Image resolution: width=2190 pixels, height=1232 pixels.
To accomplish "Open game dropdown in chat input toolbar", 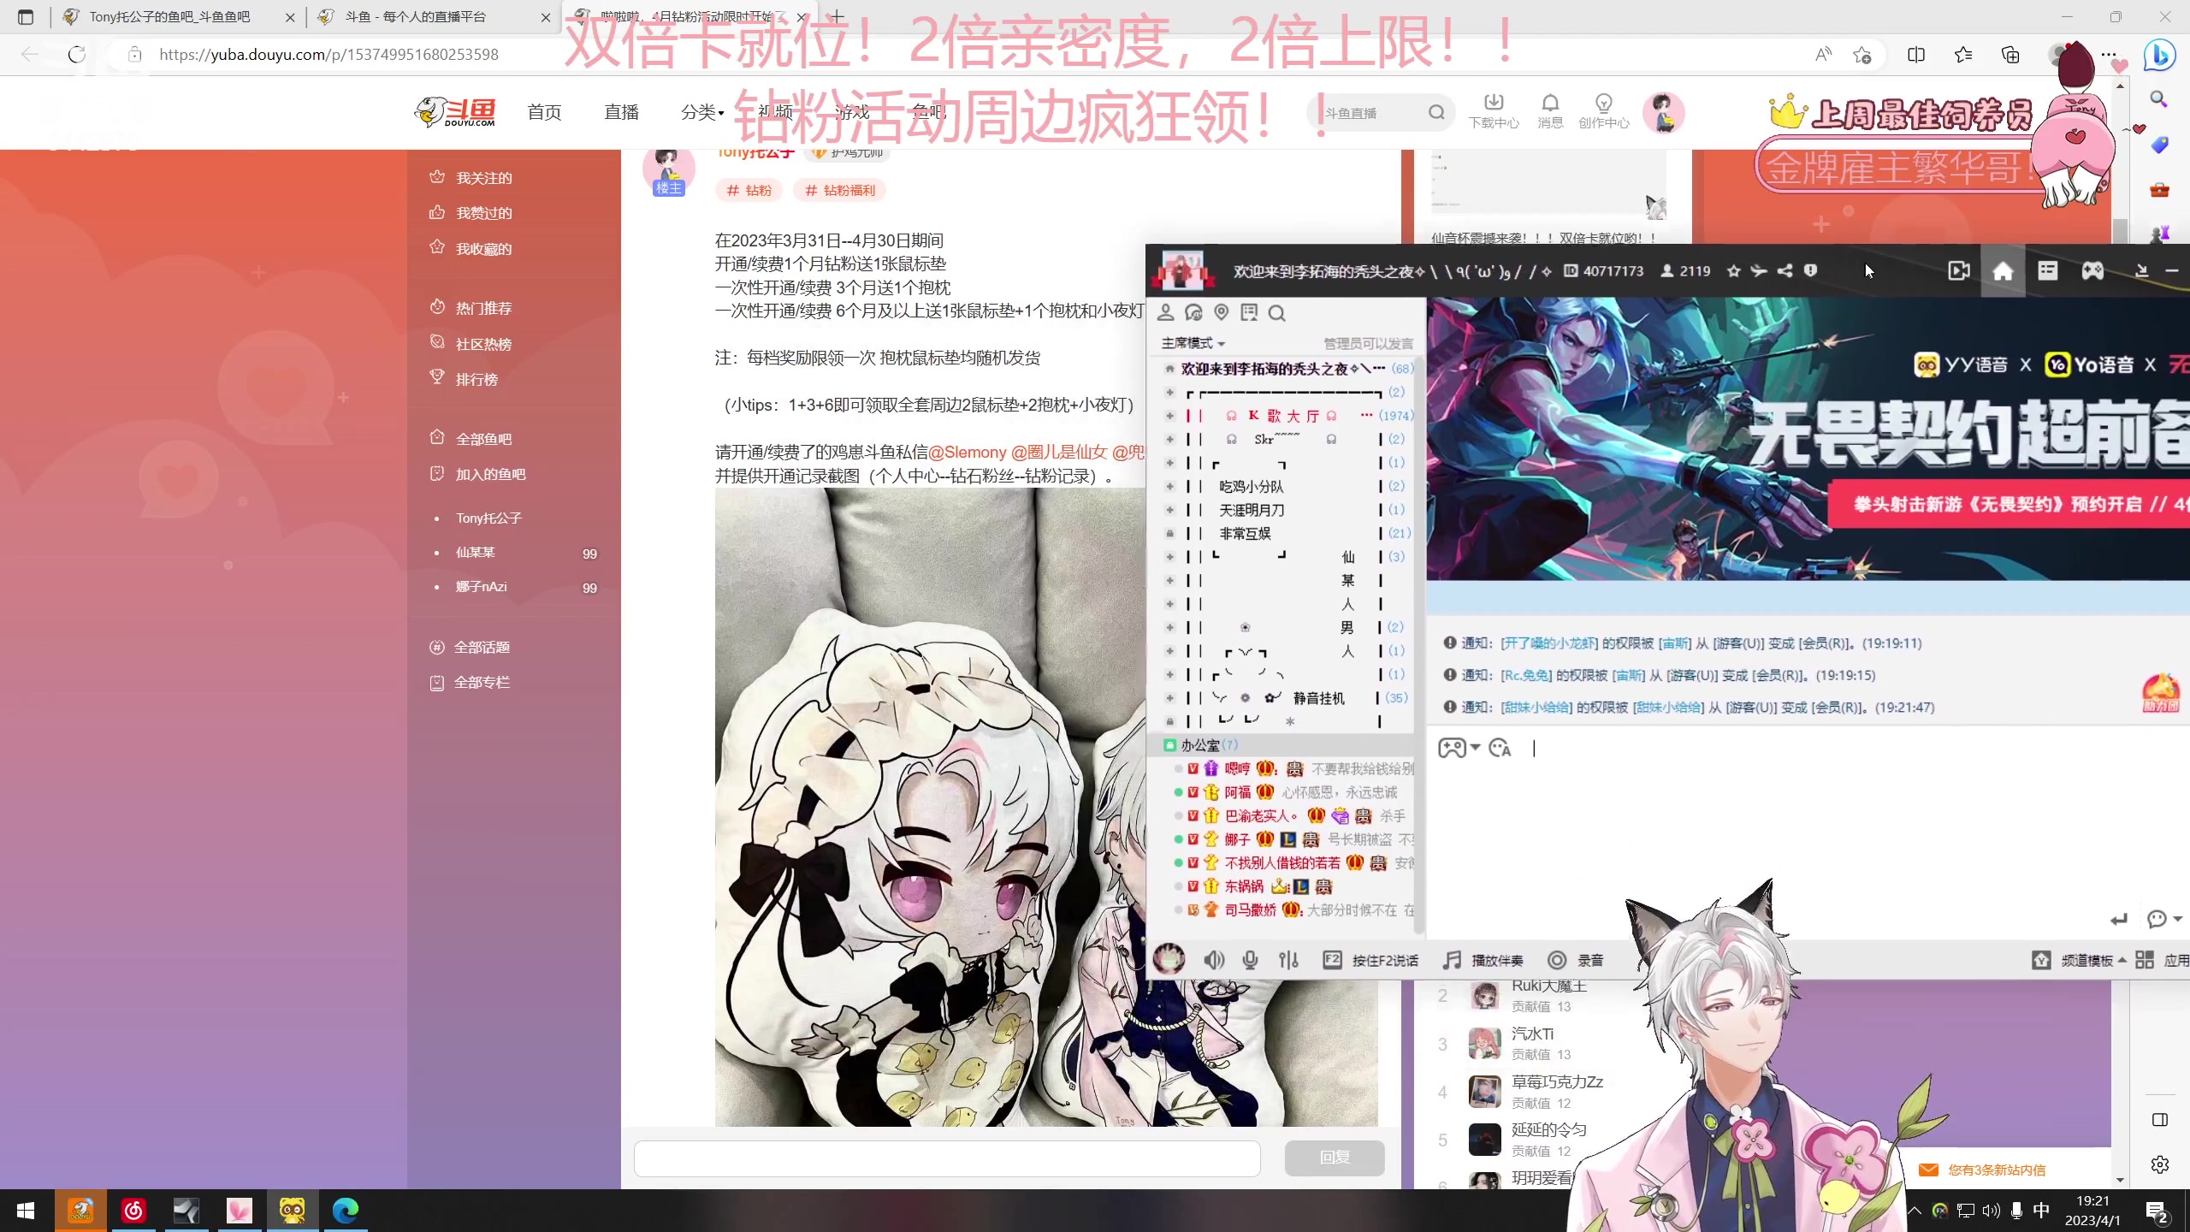I will click(1459, 749).
